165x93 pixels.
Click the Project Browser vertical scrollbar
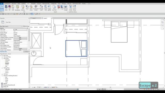click(29, 69)
